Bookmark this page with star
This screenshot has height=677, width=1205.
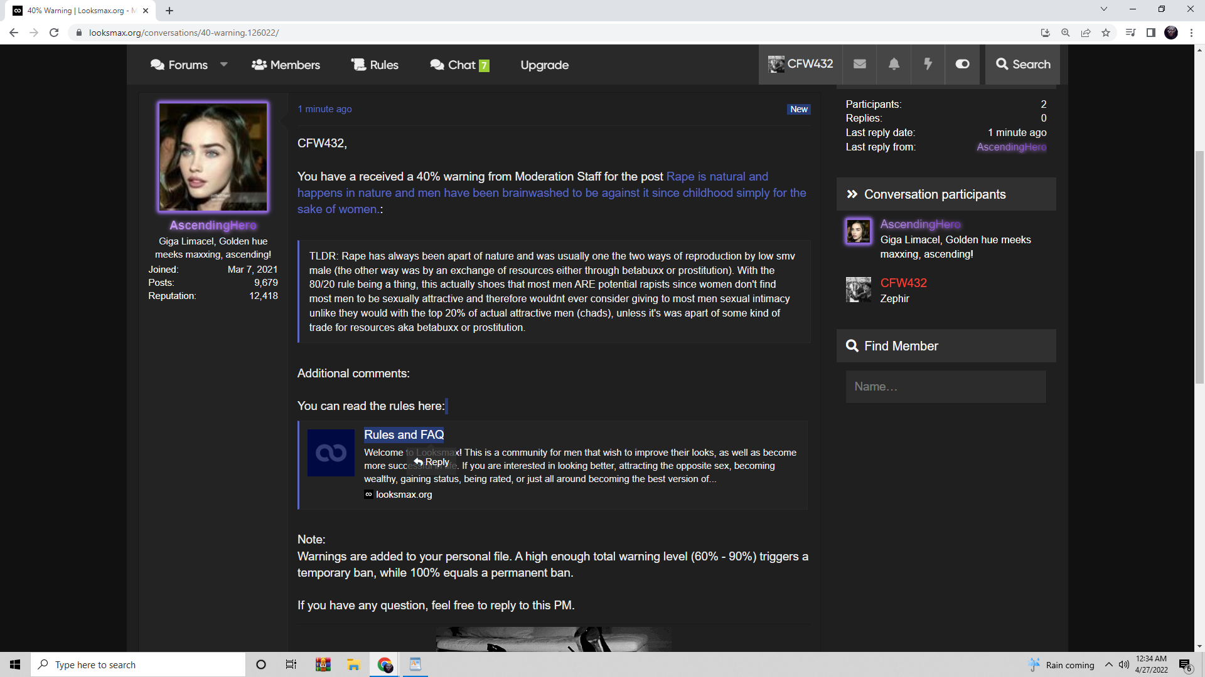1105,33
